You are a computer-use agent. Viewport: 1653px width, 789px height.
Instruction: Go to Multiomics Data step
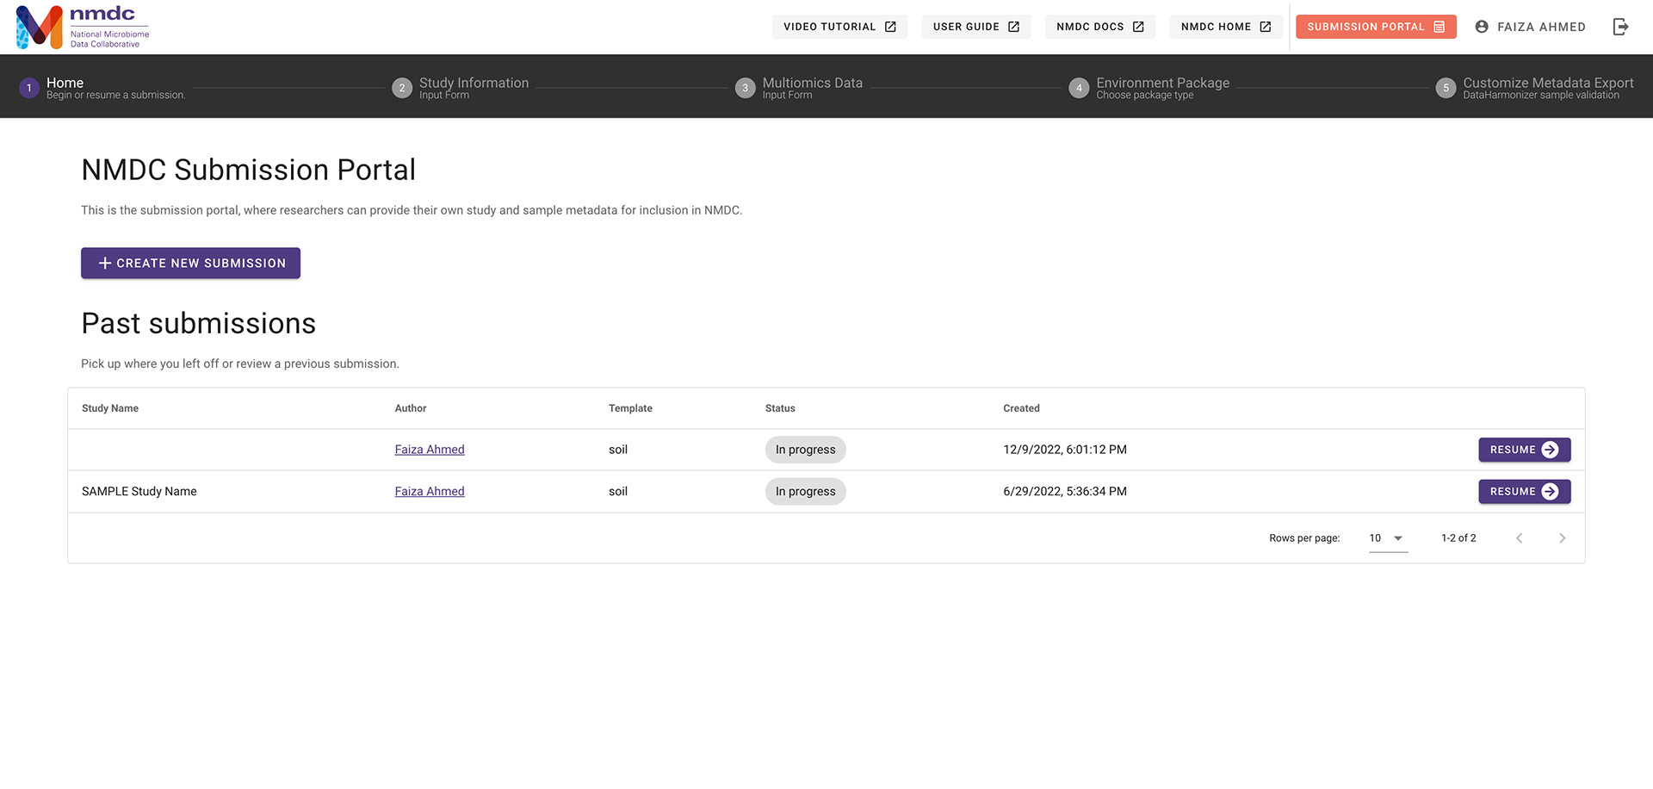[799, 88]
